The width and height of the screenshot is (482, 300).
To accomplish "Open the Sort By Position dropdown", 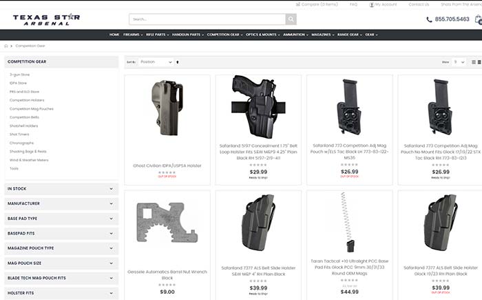I will coord(156,62).
